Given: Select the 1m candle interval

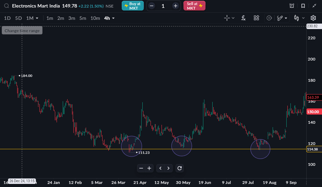Looking at the screenshot, I should (x=50, y=18).
